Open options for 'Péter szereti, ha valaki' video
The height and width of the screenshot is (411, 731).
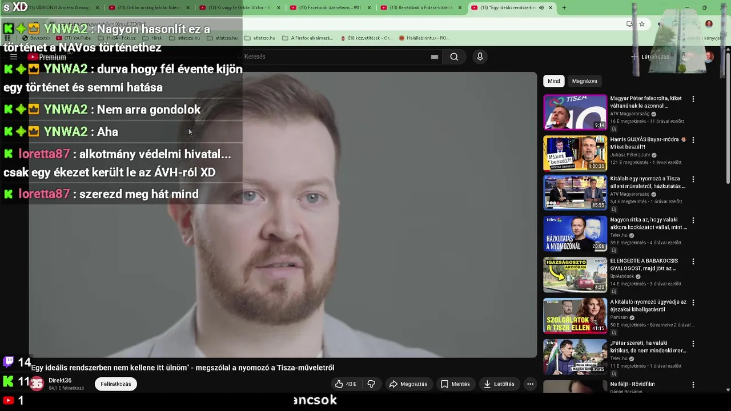click(693, 344)
